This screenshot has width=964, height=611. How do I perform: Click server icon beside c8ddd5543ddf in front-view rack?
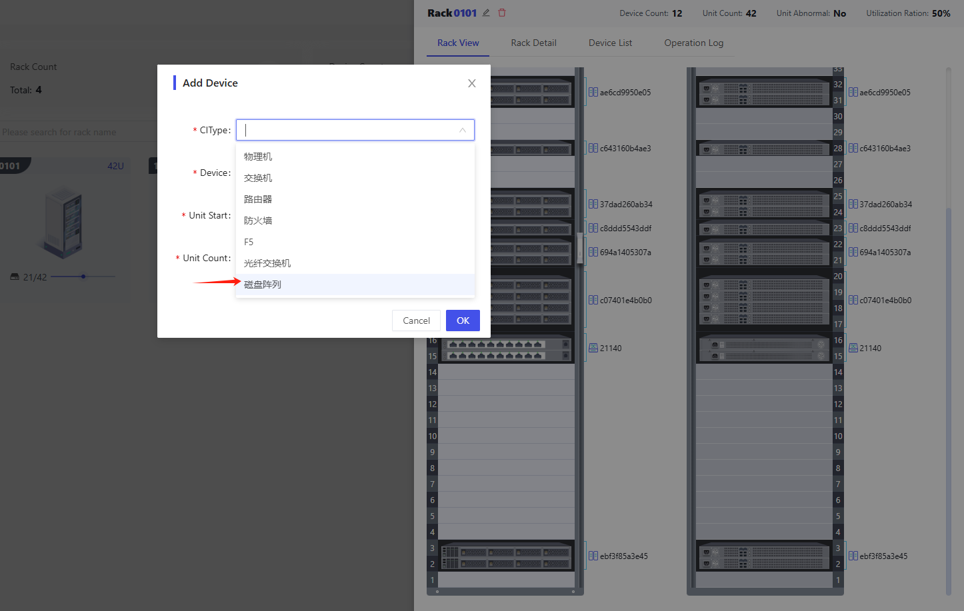tap(593, 229)
